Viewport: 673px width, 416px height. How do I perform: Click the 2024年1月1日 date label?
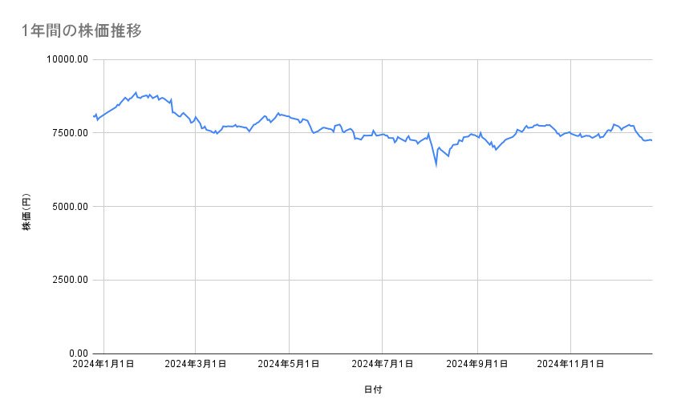102,364
